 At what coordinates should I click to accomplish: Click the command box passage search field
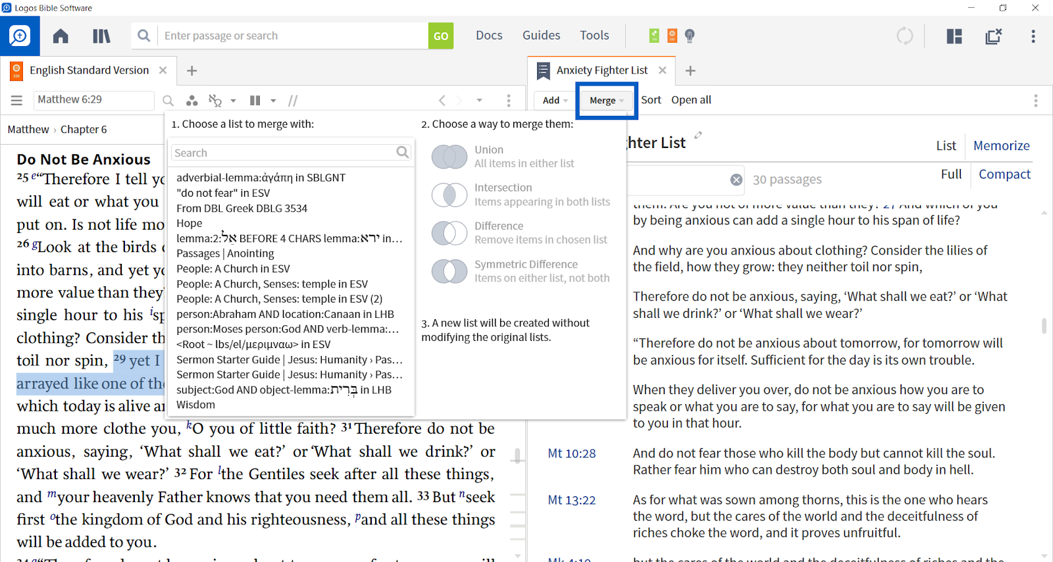click(293, 36)
